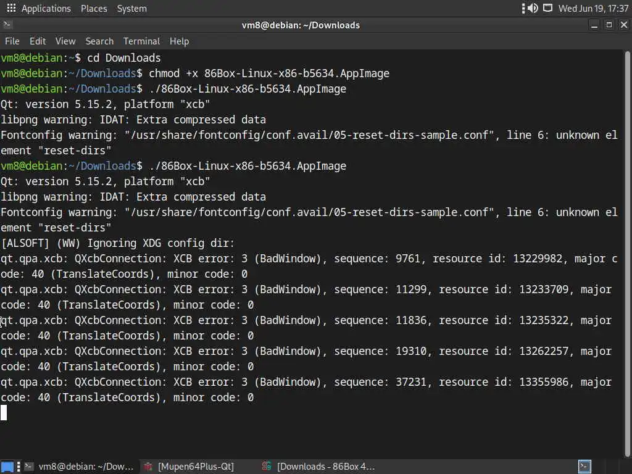Open the Terminal menu

(x=141, y=41)
